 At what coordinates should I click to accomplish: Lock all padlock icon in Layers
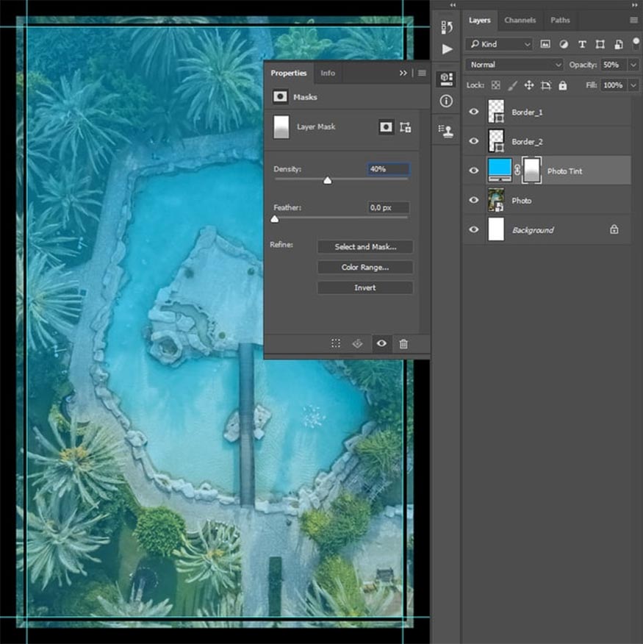[x=562, y=85]
